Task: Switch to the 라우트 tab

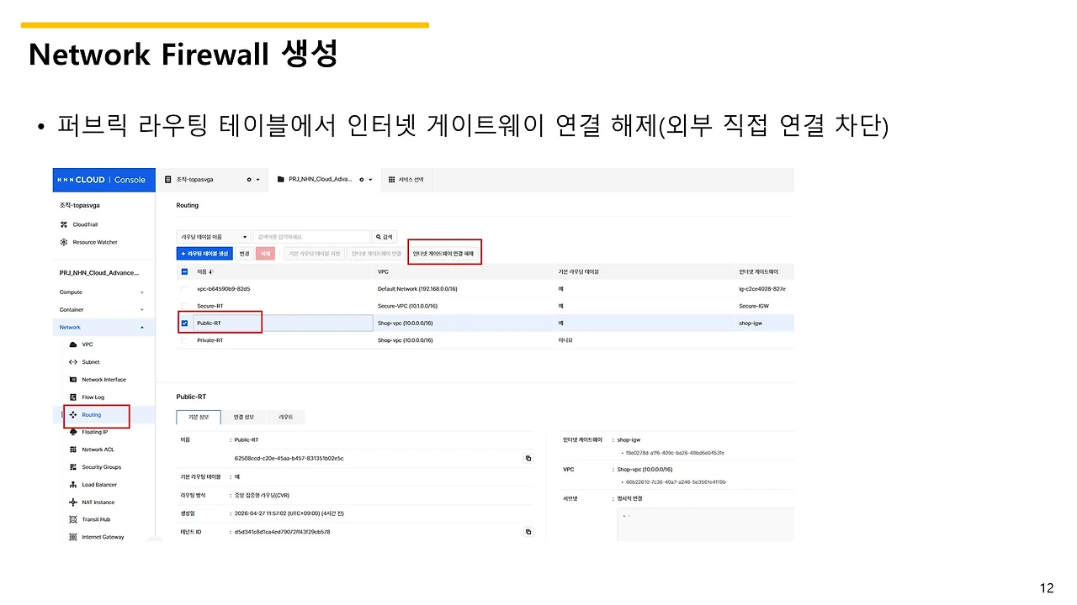Action: [x=286, y=417]
